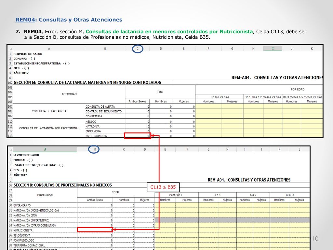Screen dimensions: 333x250
Task: Select the 'MATRONA /ÓN (INFERTILIDAD)' cell
Action: point(45,220)
